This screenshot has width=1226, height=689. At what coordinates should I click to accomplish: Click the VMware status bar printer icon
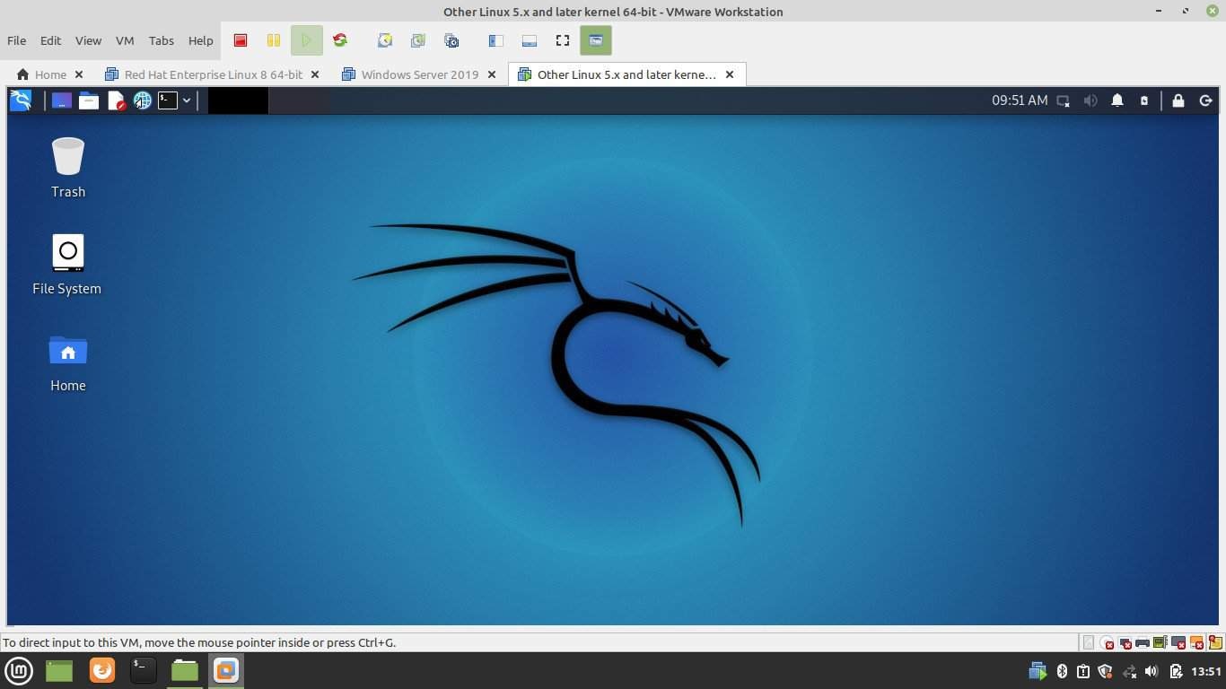[x=1143, y=642]
